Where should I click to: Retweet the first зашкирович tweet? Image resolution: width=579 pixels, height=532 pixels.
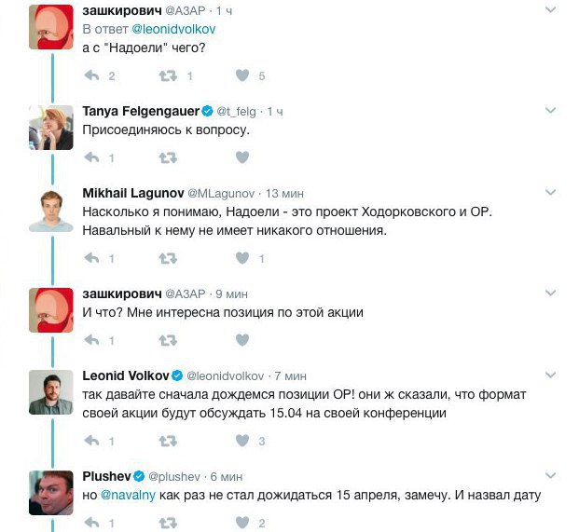coord(168,76)
